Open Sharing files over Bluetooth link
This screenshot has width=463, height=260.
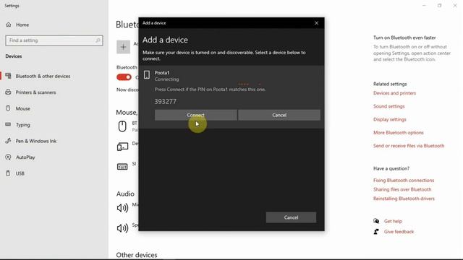click(402, 189)
